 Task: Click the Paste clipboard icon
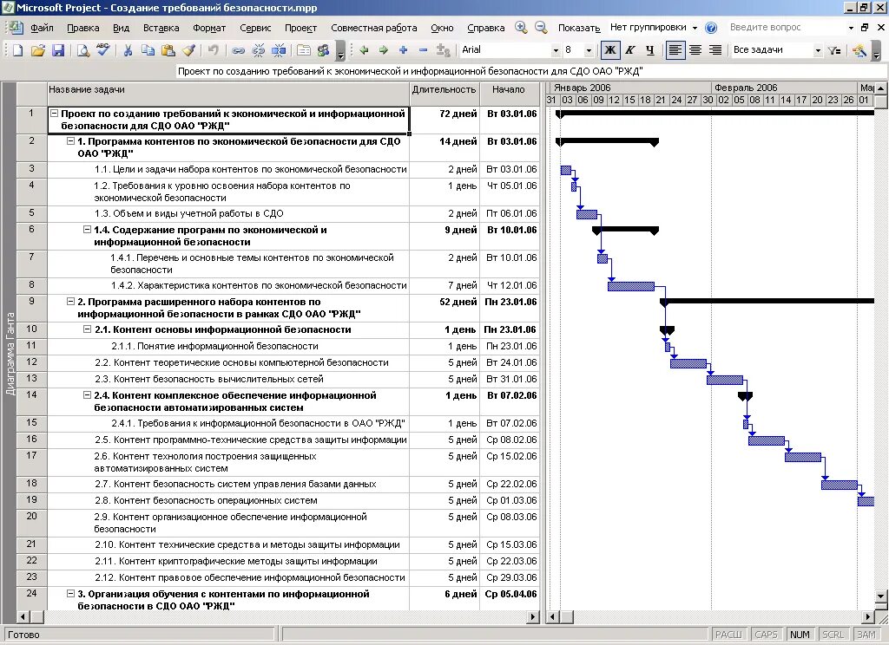click(168, 50)
